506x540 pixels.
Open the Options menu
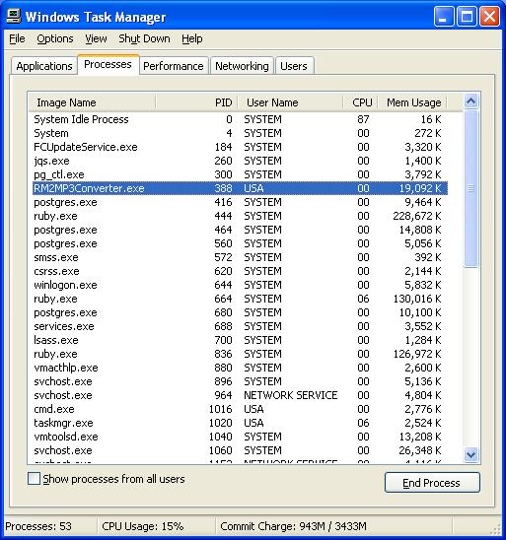55,38
